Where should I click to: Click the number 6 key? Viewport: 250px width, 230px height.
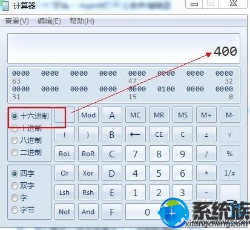click(x=183, y=173)
